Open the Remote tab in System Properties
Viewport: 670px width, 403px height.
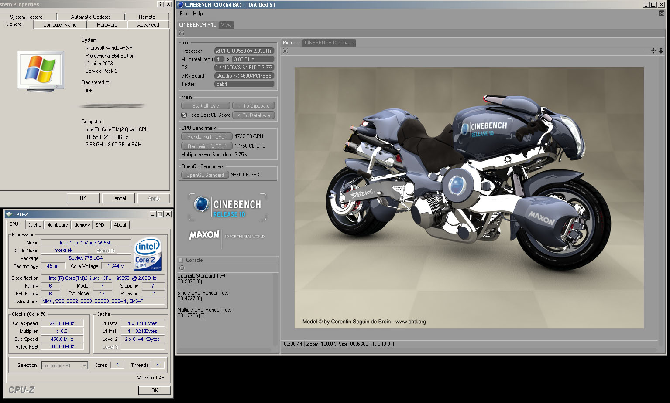point(147,17)
